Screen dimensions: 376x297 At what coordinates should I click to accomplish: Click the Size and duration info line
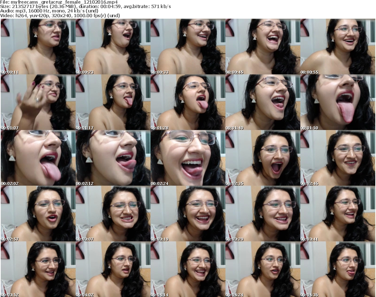click(85, 7)
